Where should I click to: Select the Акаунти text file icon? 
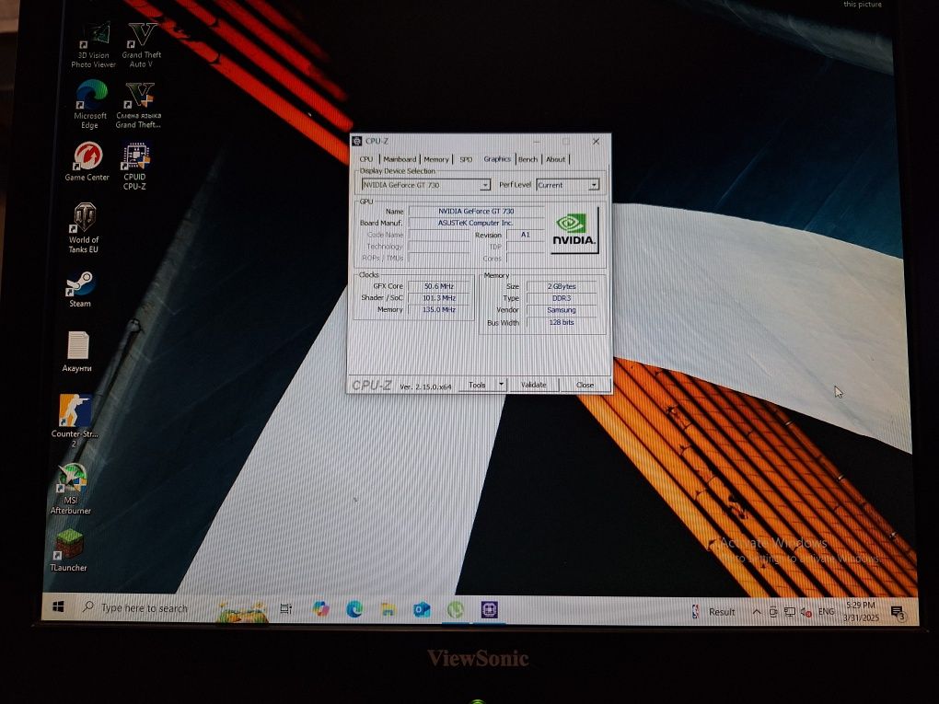[77, 352]
